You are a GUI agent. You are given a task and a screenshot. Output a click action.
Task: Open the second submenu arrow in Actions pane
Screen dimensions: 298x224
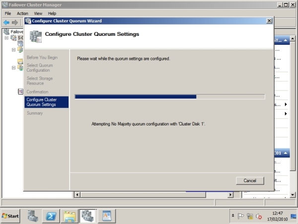pyautogui.click(x=286, y=113)
